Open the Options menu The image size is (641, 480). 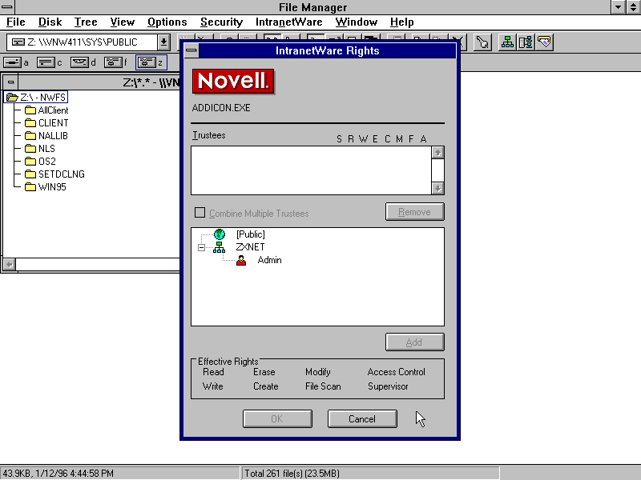(x=167, y=22)
